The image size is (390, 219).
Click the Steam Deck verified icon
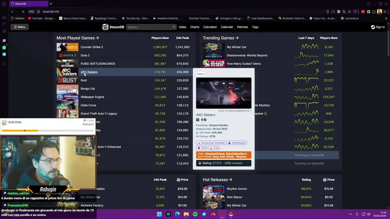(205, 120)
